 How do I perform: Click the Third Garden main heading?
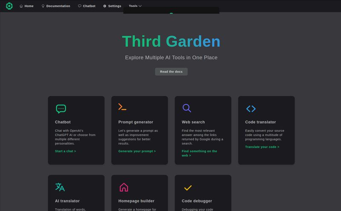(x=171, y=41)
